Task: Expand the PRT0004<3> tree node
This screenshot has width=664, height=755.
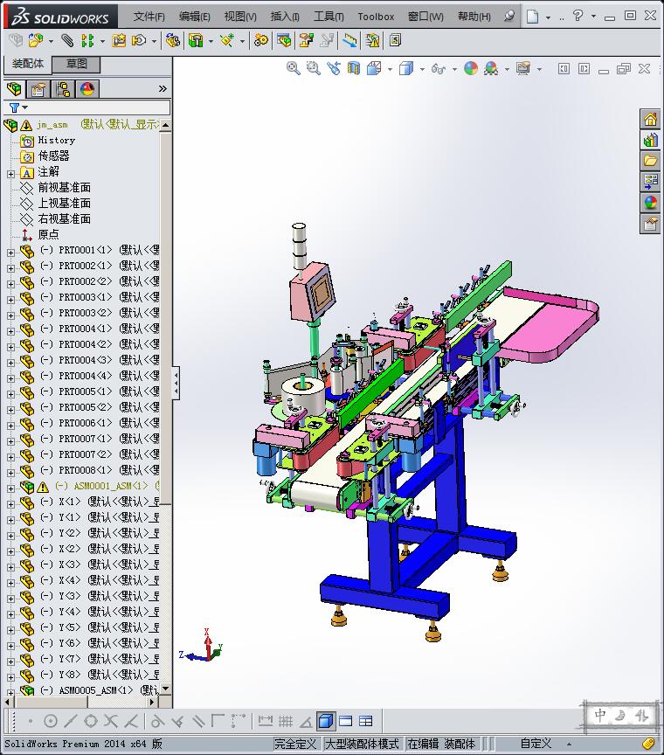Action: click(10, 363)
